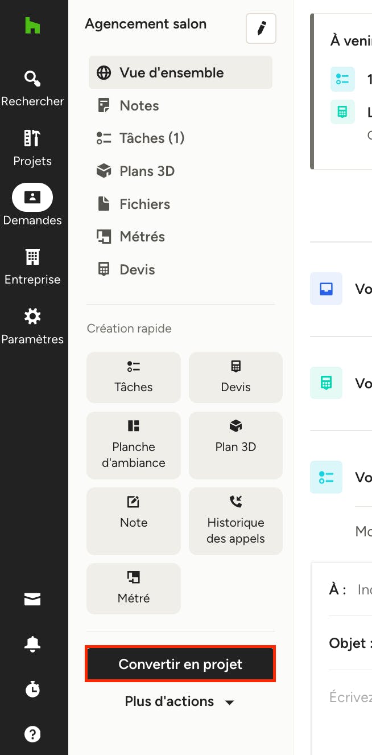Open the notifications bell icon

coord(32,643)
